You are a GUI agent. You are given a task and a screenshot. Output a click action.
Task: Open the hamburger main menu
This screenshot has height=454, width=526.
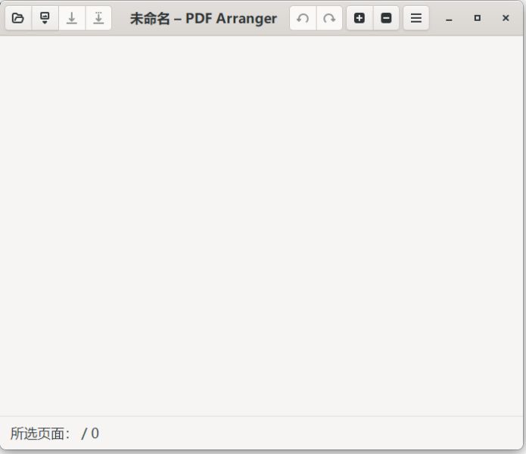pos(416,18)
